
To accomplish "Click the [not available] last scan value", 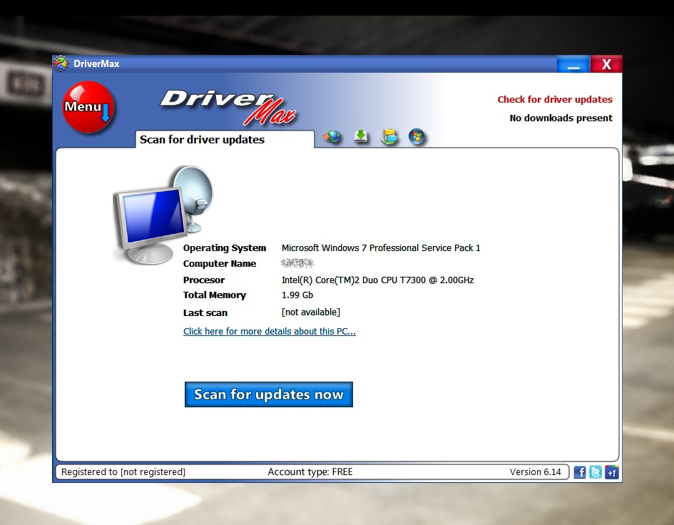I will (310, 312).
